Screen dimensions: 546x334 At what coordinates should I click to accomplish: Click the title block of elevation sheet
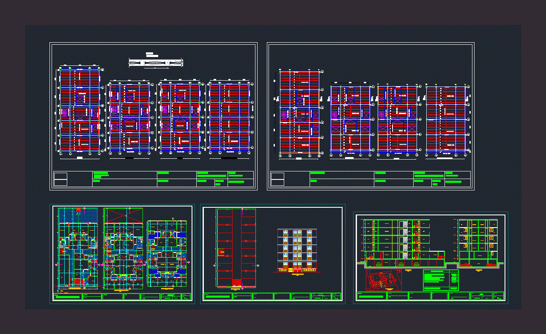click(x=273, y=296)
